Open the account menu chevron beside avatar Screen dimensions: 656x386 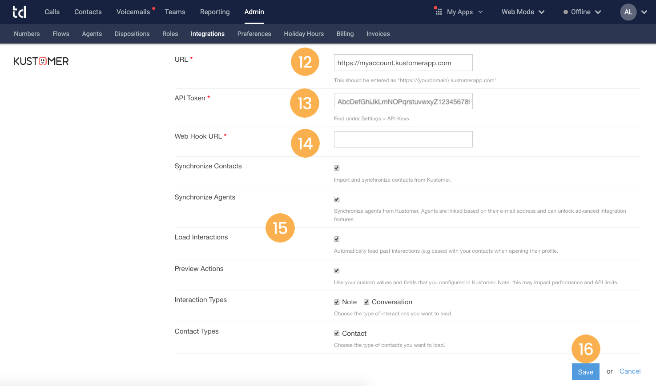(644, 12)
